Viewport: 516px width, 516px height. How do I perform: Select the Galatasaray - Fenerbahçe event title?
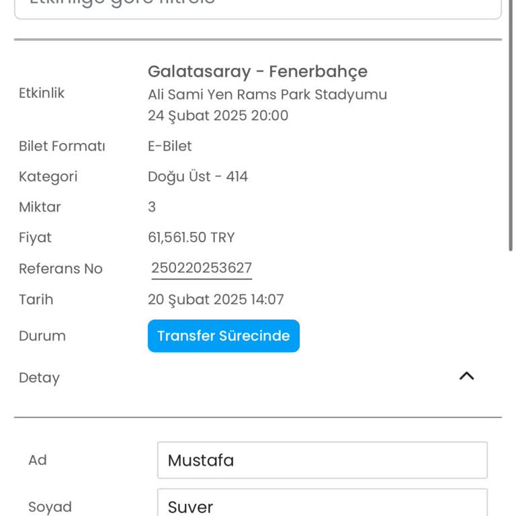258,72
